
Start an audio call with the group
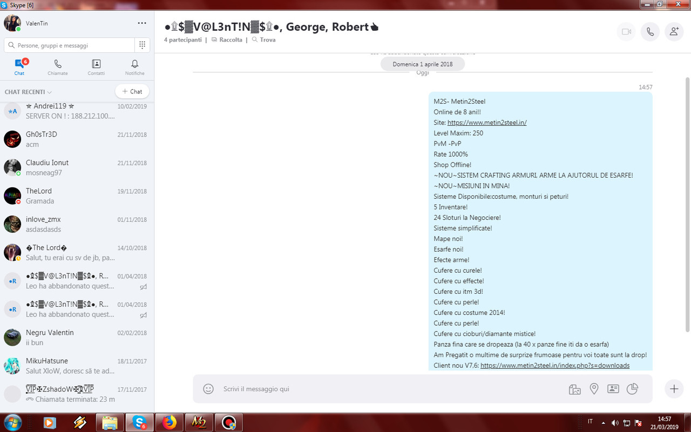pyautogui.click(x=650, y=32)
